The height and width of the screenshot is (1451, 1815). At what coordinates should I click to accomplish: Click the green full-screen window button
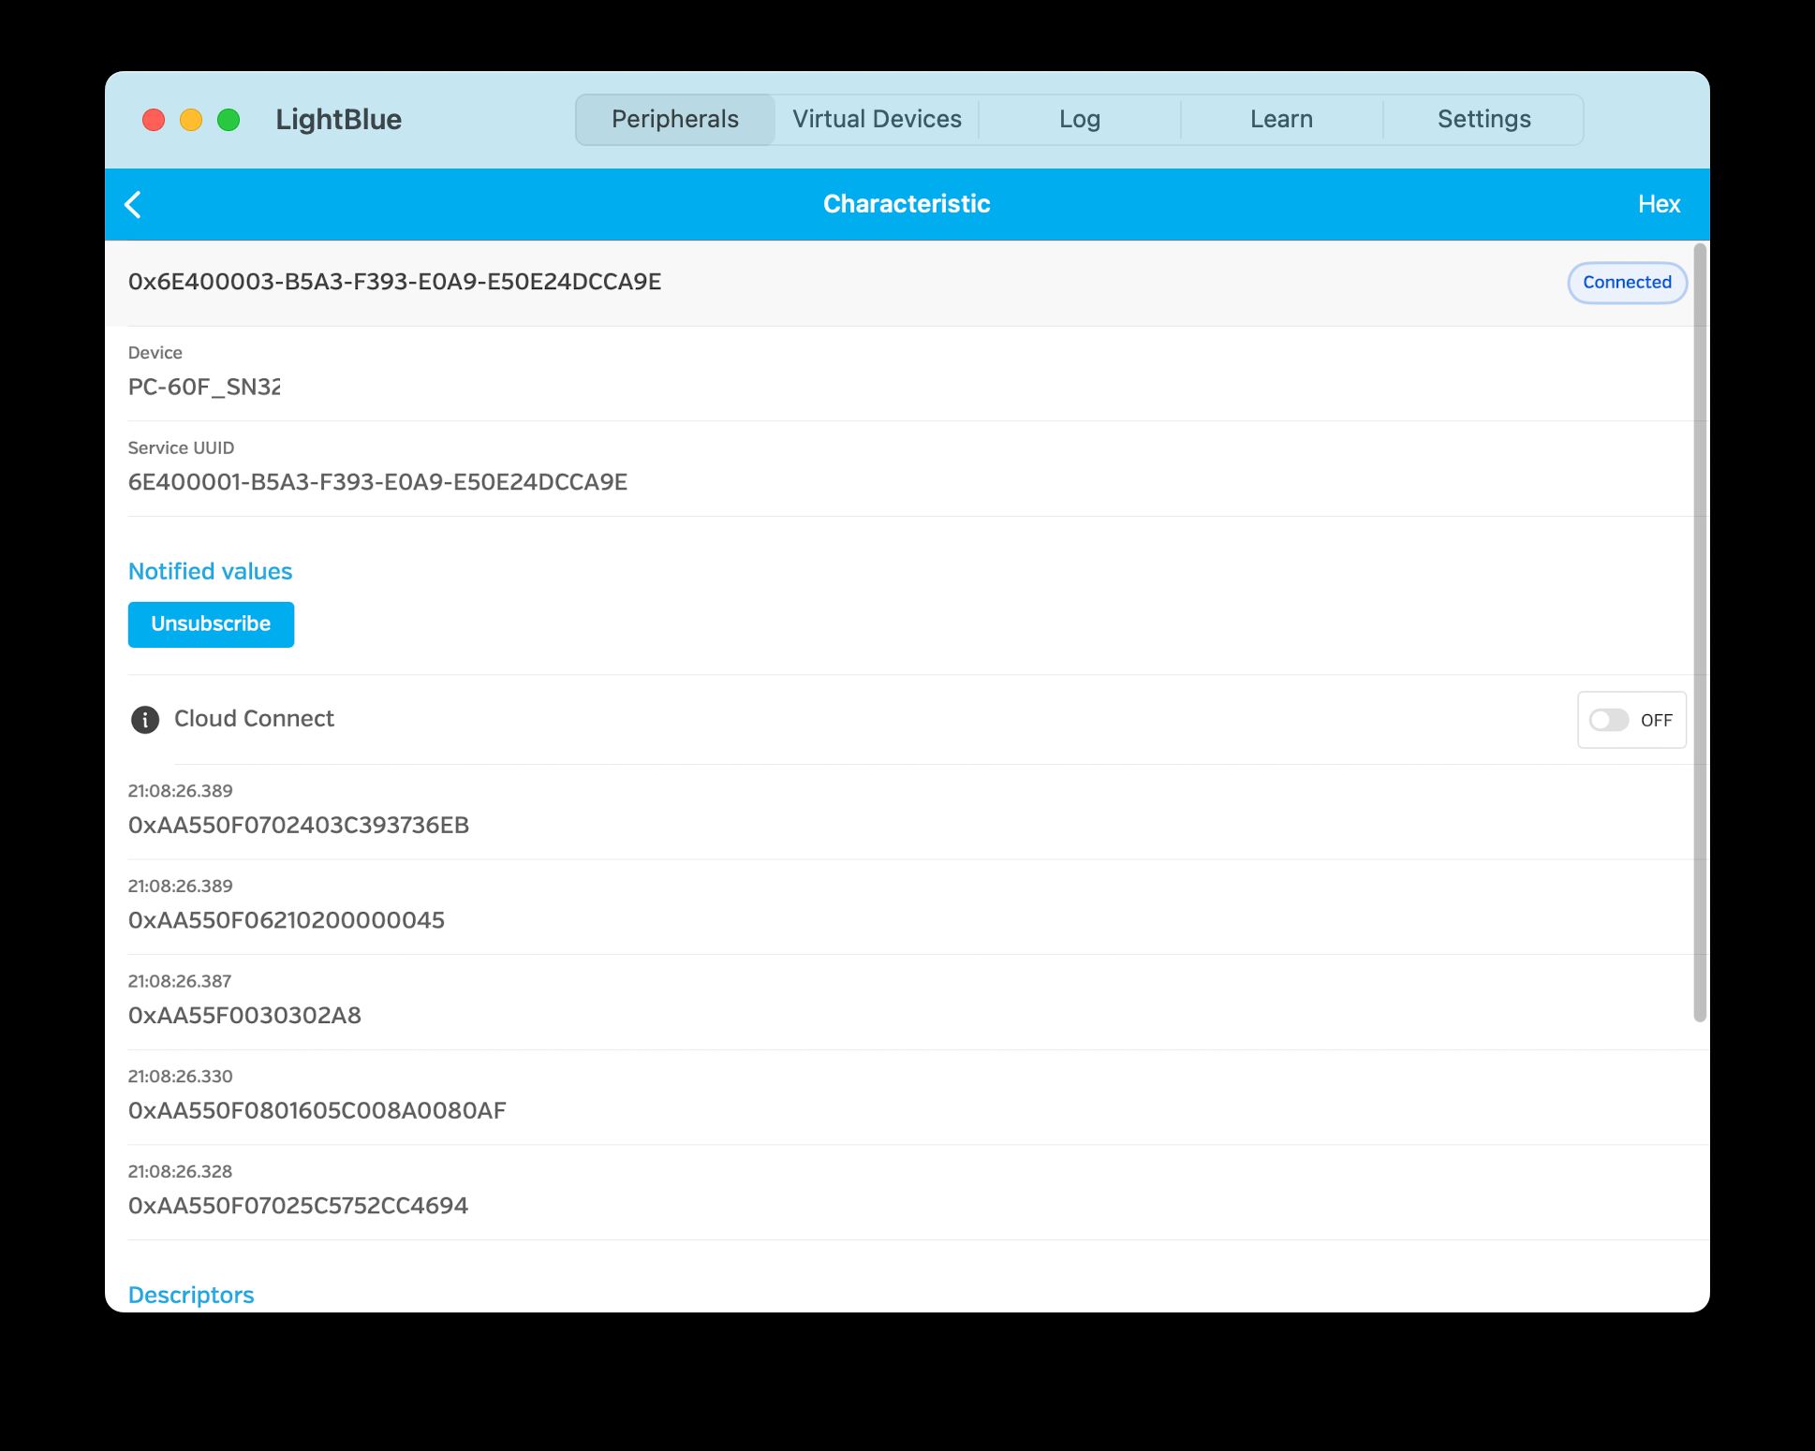(229, 120)
